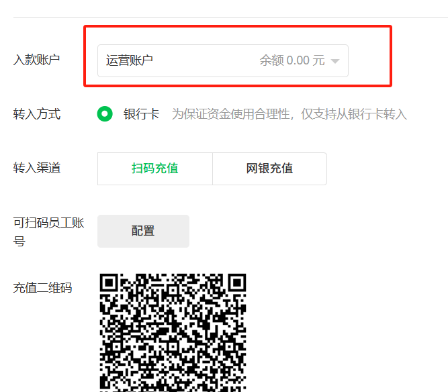Click the 充值二维码 label
The image size is (448, 392).
tap(42, 287)
